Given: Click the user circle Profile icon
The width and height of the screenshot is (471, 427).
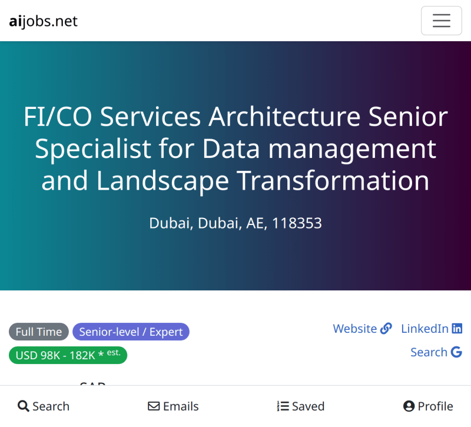Looking at the screenshot, I should click(409, 406).
